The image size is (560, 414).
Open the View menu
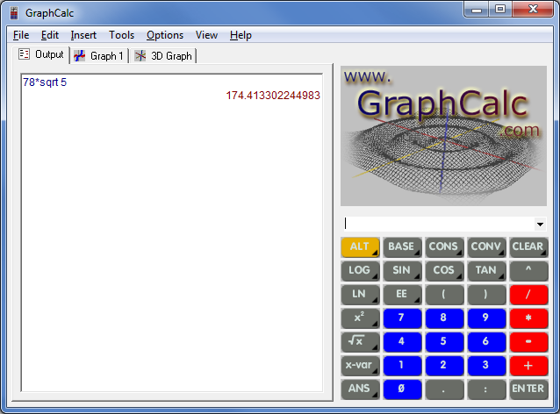pos(206,35)
